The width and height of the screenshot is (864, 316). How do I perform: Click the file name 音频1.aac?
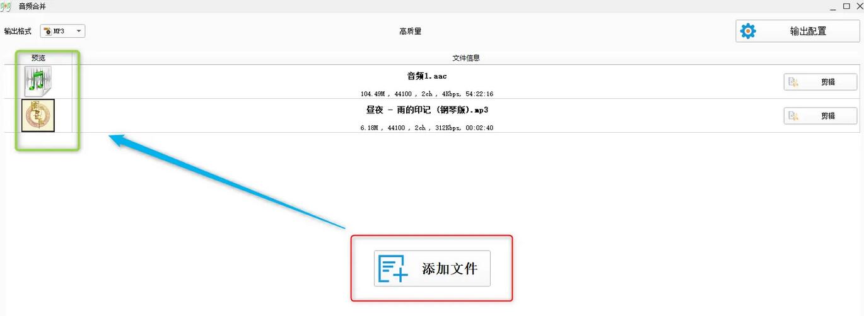click(427, 76)
